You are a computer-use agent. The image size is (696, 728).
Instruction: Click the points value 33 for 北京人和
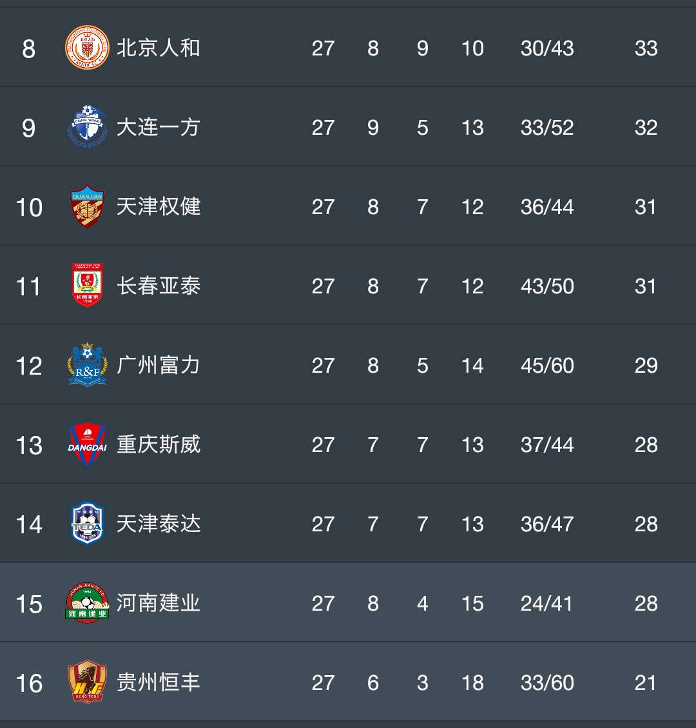(646, 48)
